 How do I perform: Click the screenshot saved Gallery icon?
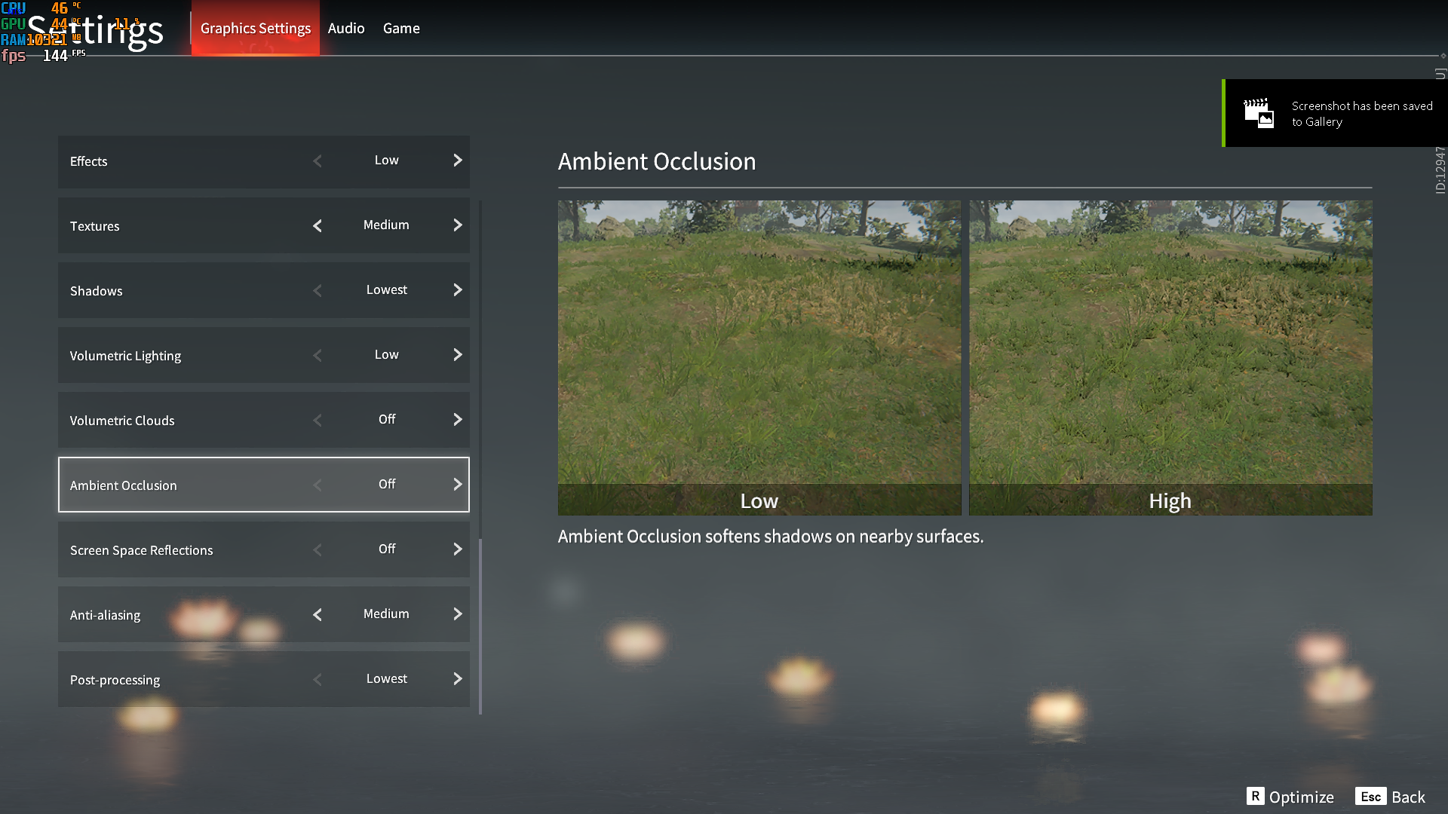click(x=1259, y=114)
